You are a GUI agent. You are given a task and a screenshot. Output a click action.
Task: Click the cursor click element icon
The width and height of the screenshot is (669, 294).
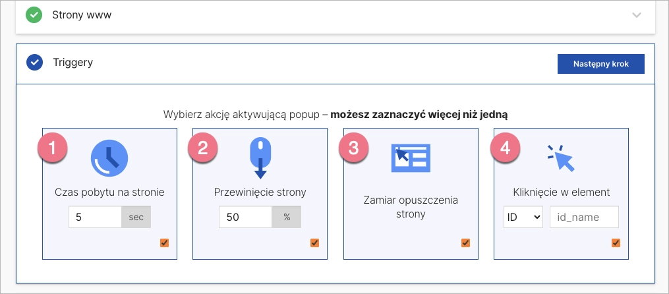point(561,158)
